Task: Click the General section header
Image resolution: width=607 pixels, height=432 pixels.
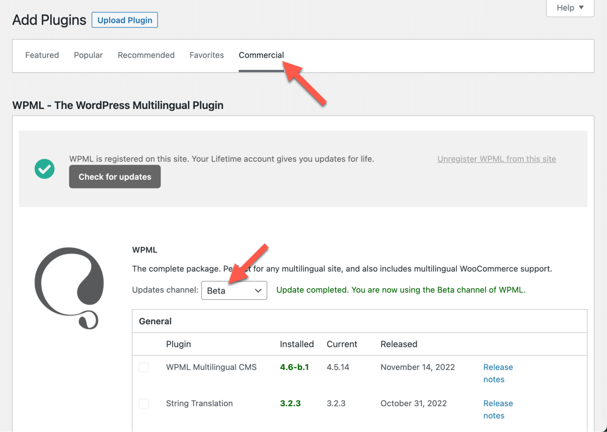Action: [x=155, y=321]
